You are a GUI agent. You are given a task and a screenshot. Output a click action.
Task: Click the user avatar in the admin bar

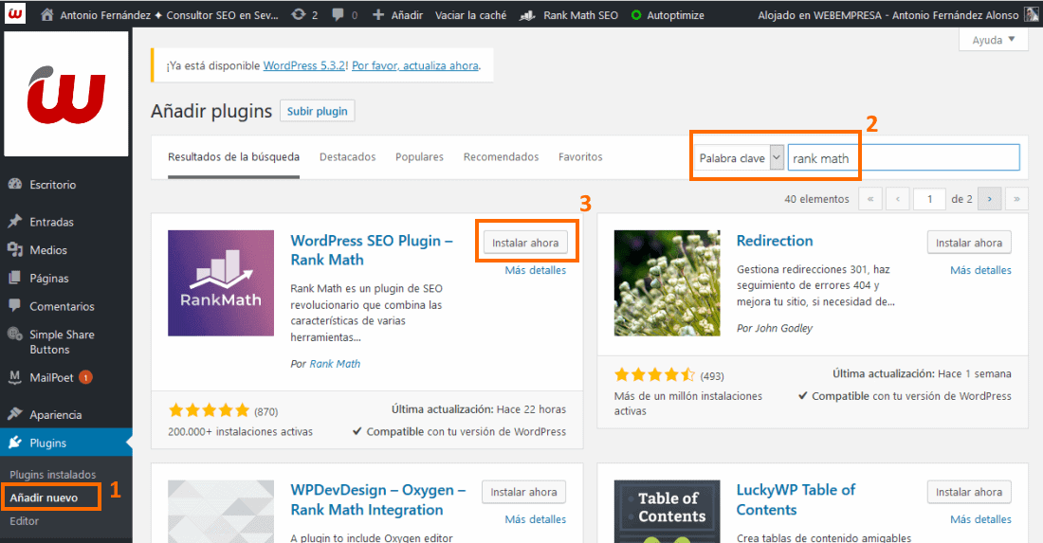[x=1032, y=14]
